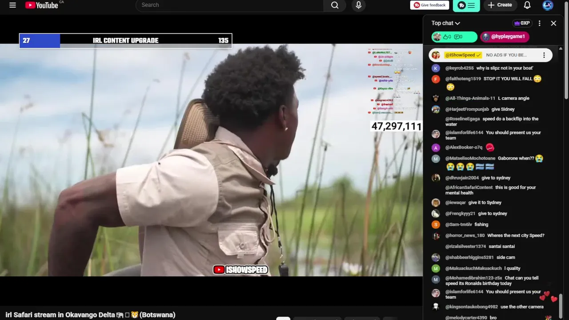Click @MakuackuchMakuackuch green M avatar
The height and width of the screenshot is (320, 569).
click(436, 268)
